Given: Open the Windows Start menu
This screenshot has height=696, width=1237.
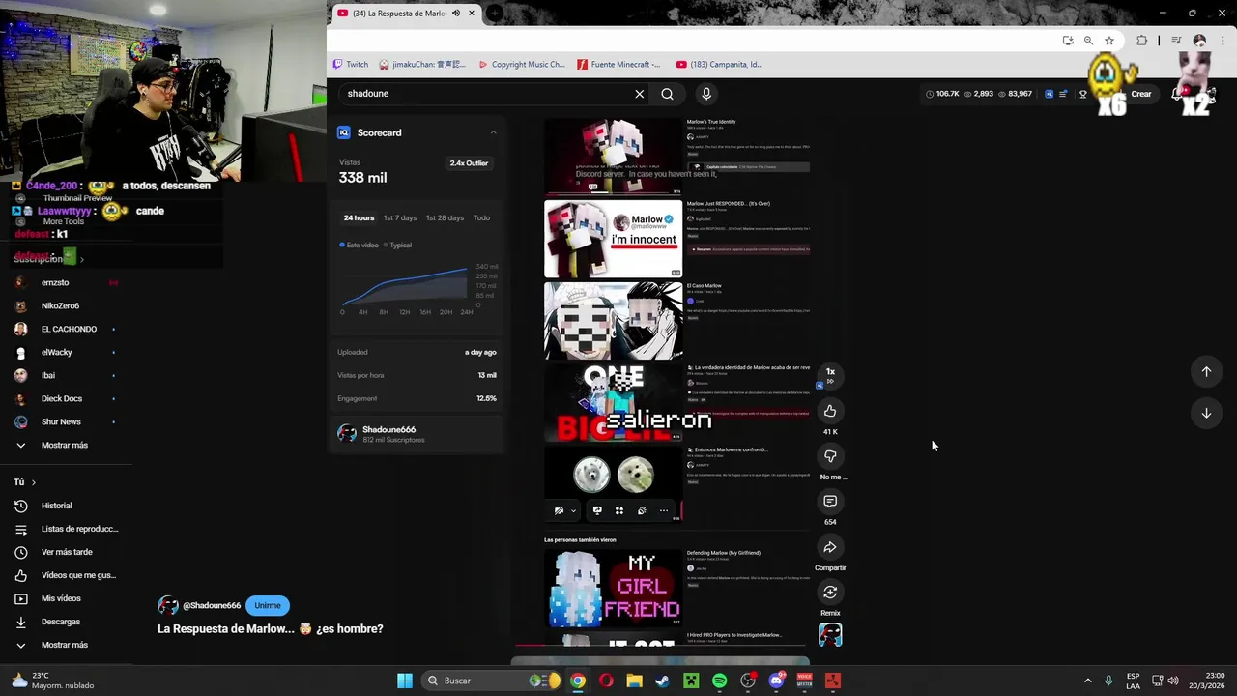Looking at the screenshot, I should click(x=405, y=681).
